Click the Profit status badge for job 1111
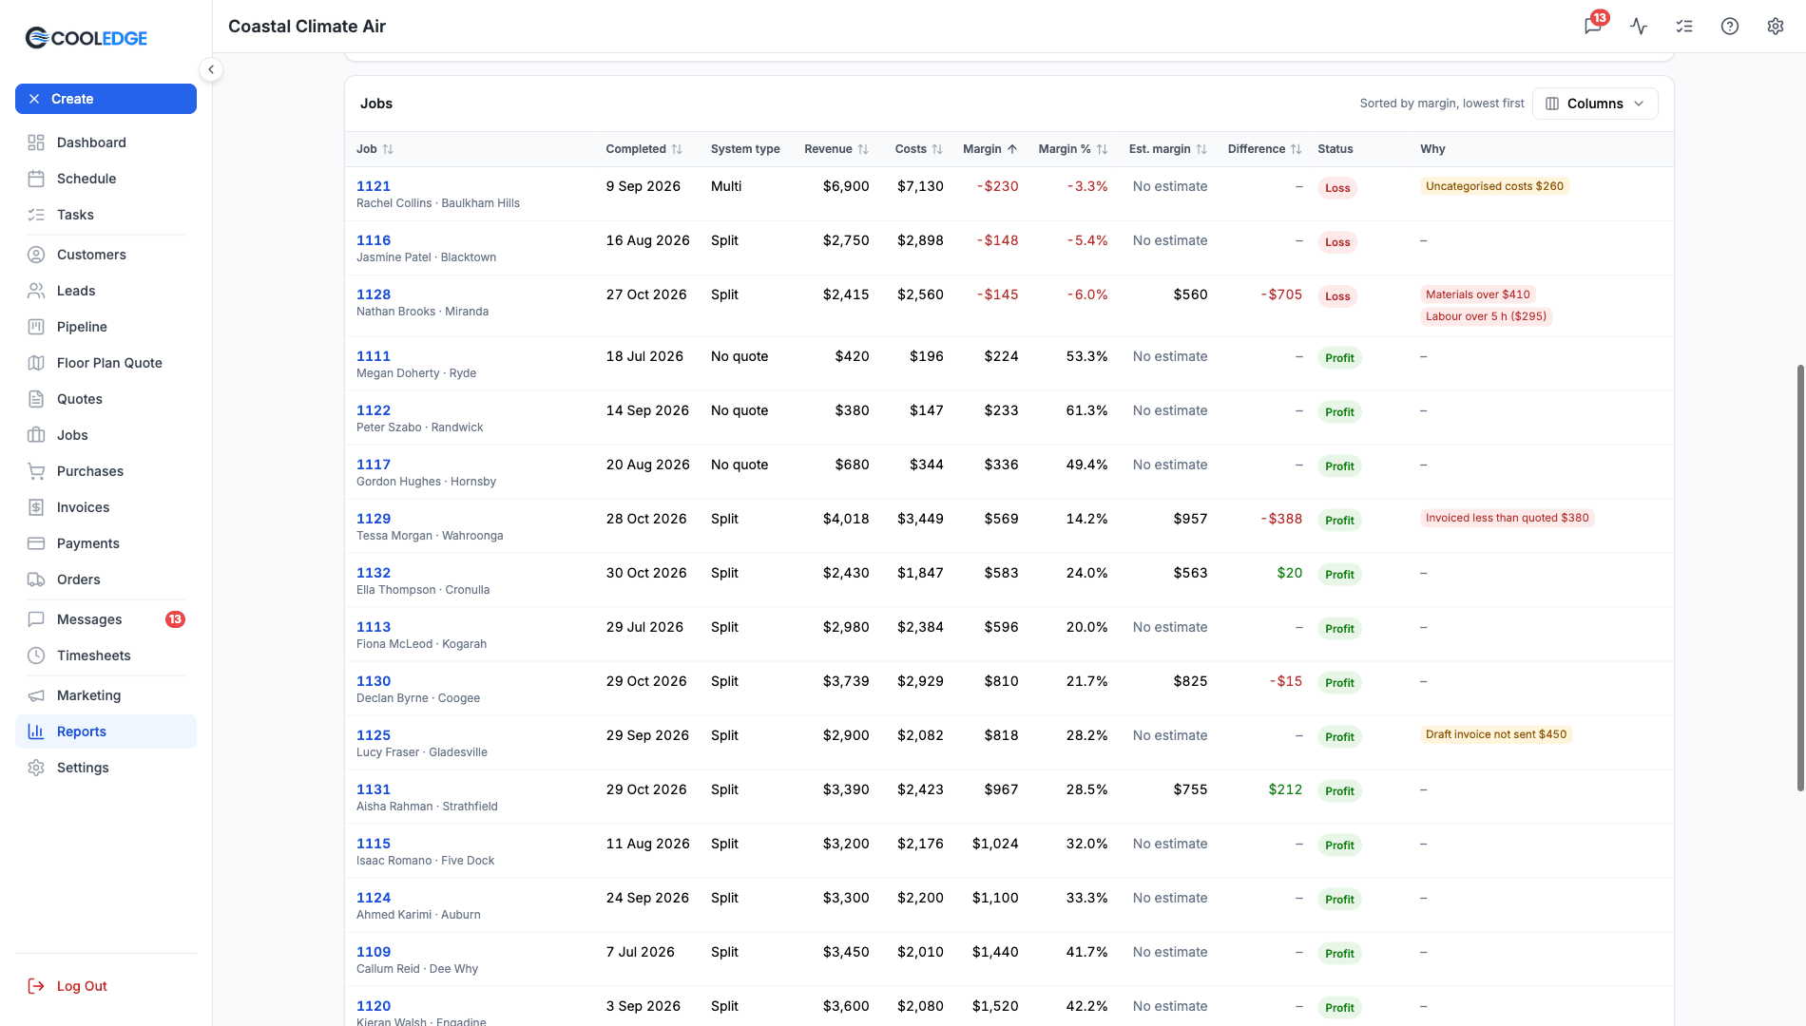 pos(1339,358)
